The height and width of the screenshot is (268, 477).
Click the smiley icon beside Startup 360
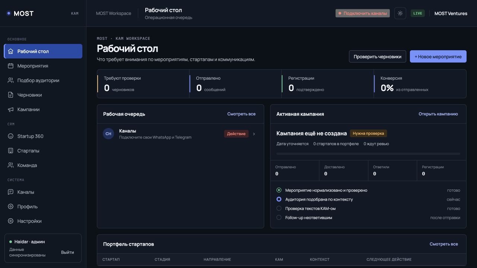(x=10, y=136)
